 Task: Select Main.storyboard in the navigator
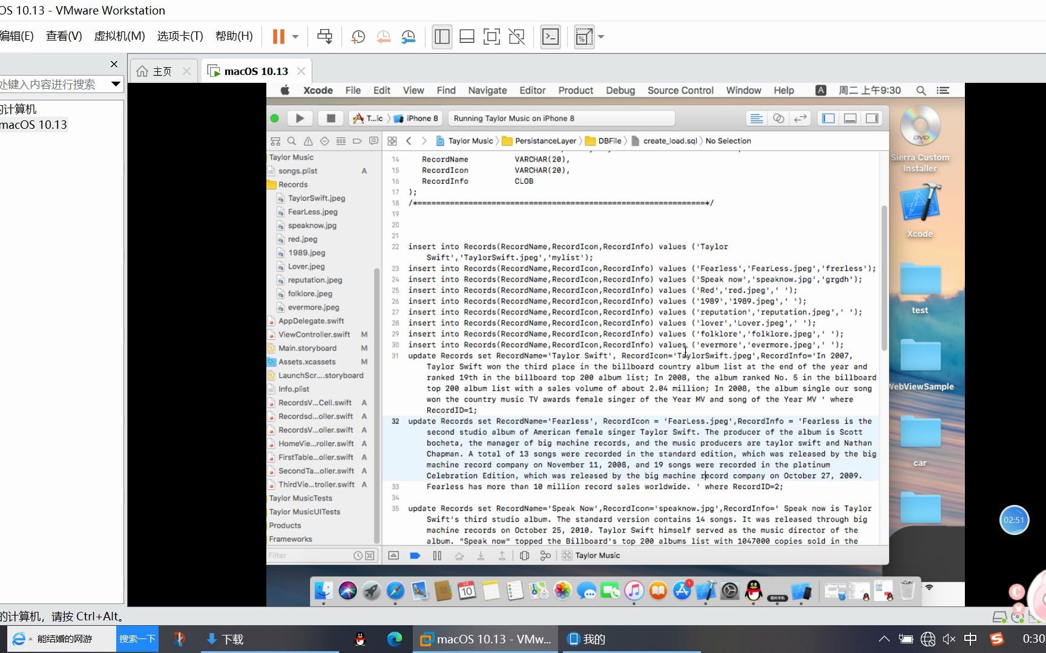(308, 348)
